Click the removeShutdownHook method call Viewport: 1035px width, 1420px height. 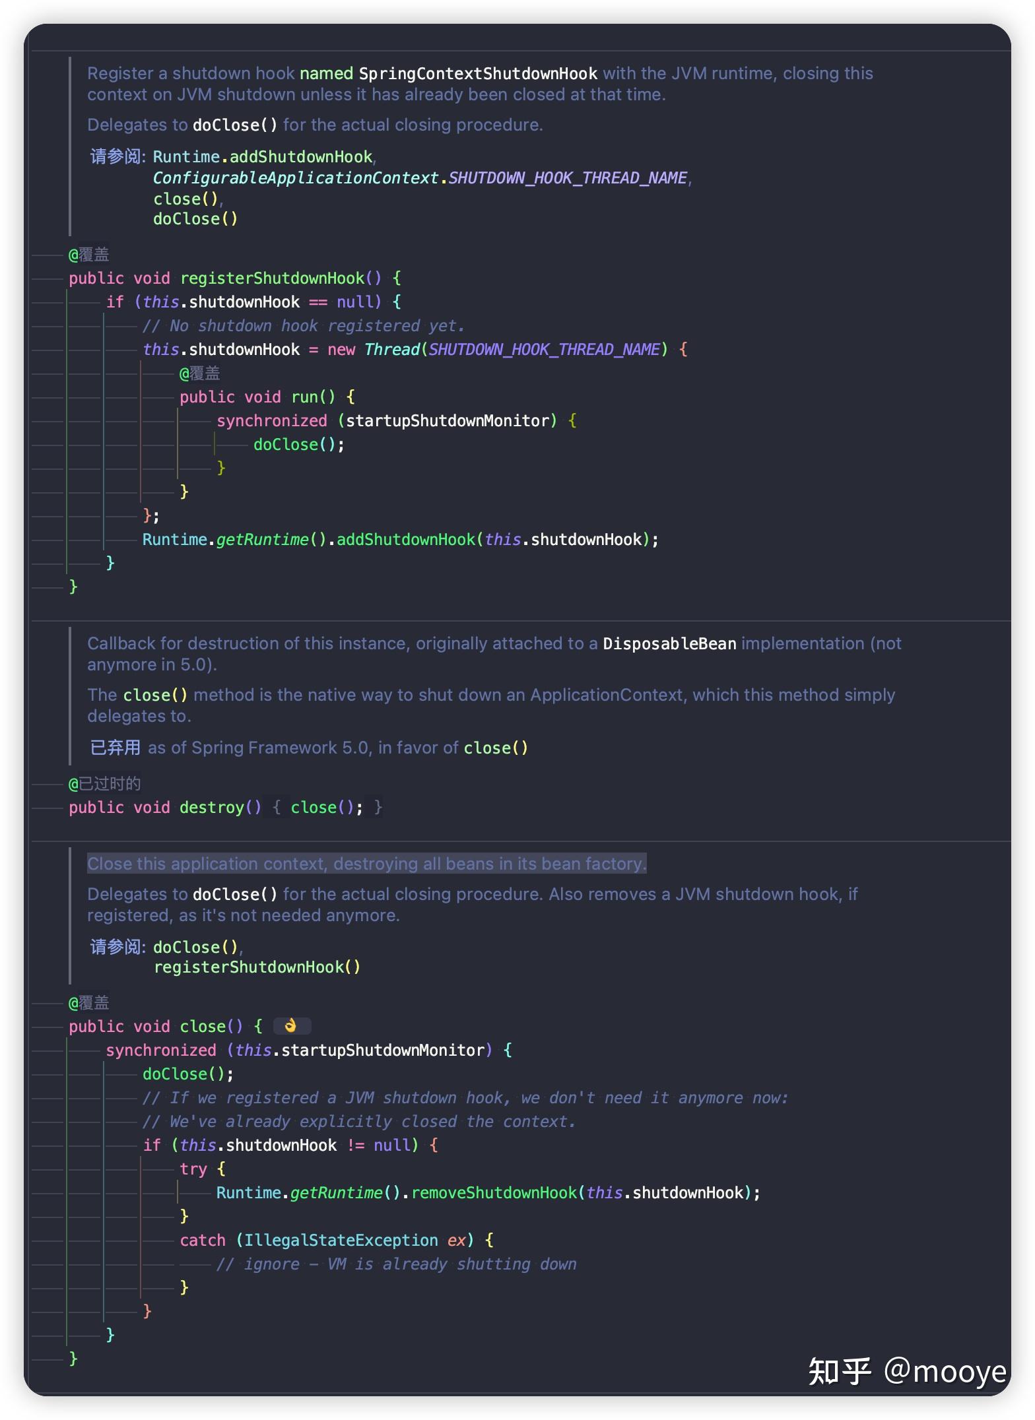pyautogui.click(x=494, y=1192)
